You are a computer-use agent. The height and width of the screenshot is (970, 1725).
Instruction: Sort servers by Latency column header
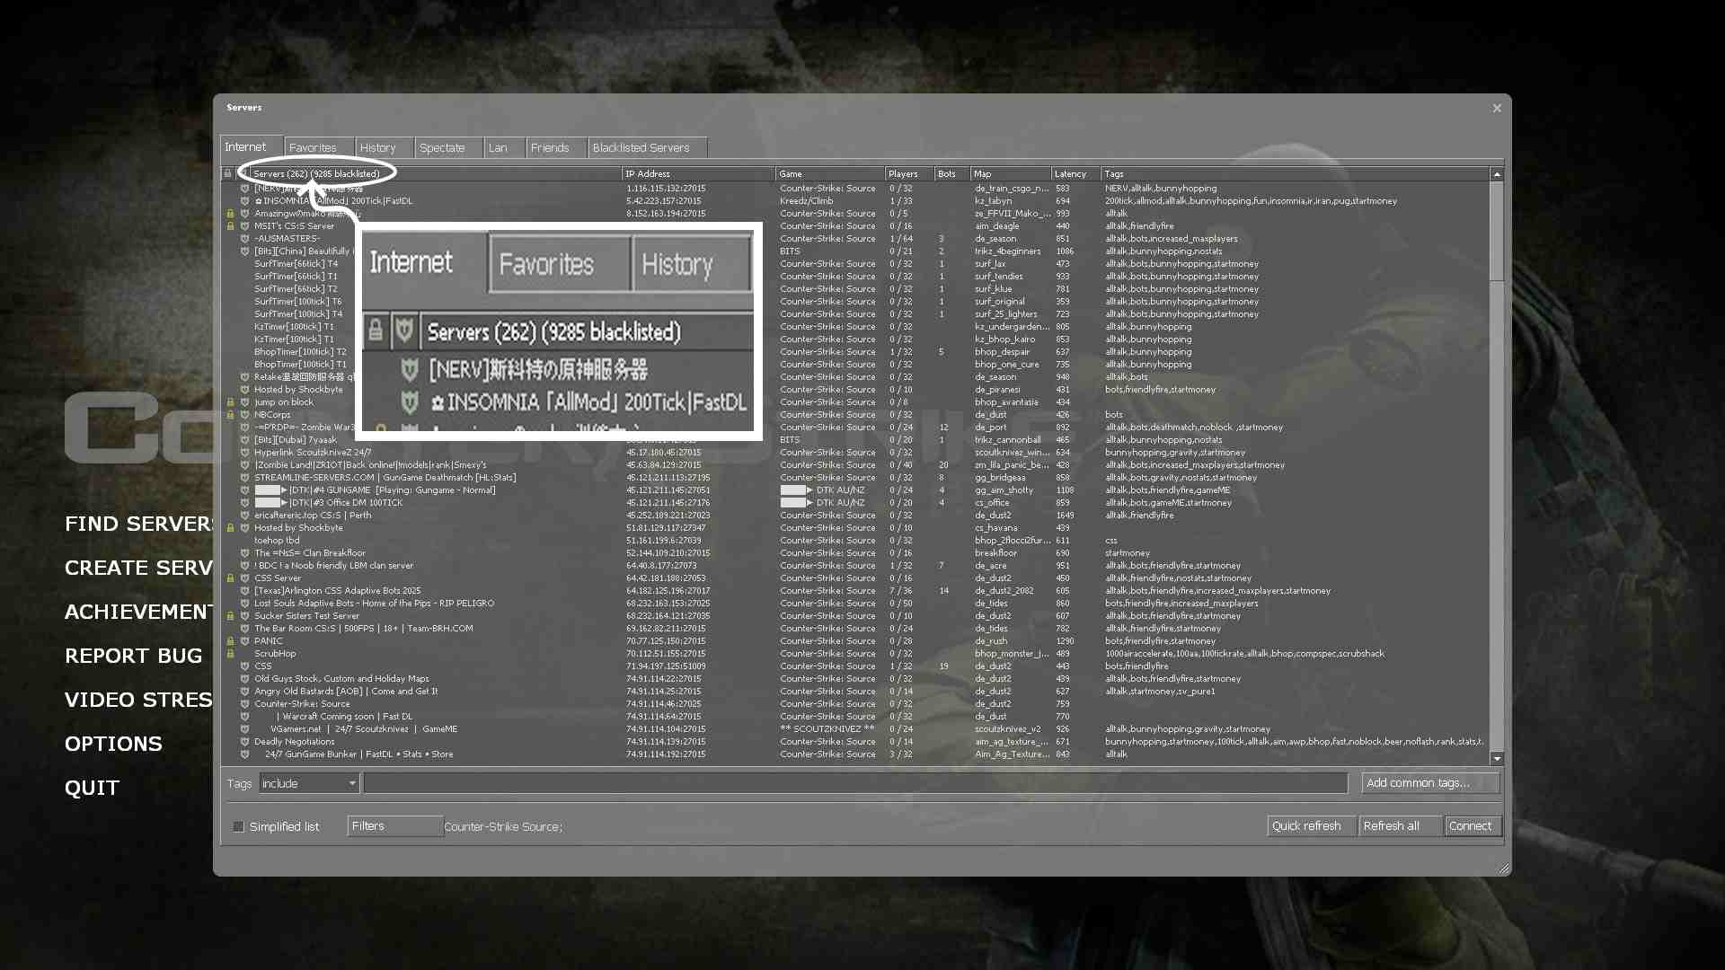(1071, 173)
